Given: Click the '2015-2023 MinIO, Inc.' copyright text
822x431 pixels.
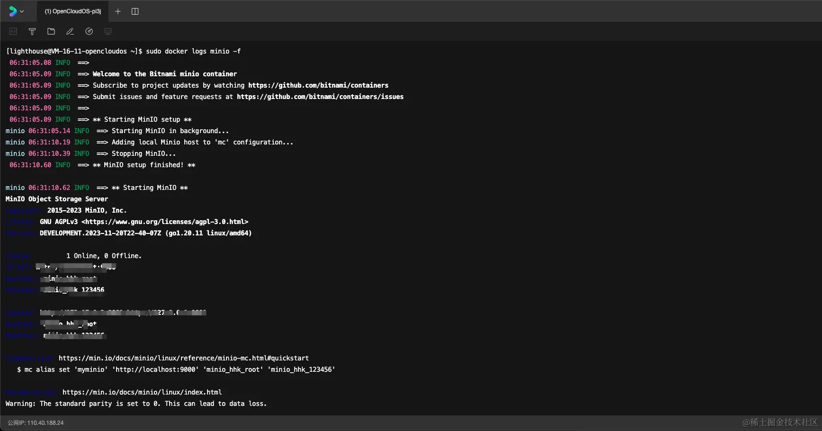Looking at the screenshot, I should (87, 210).
